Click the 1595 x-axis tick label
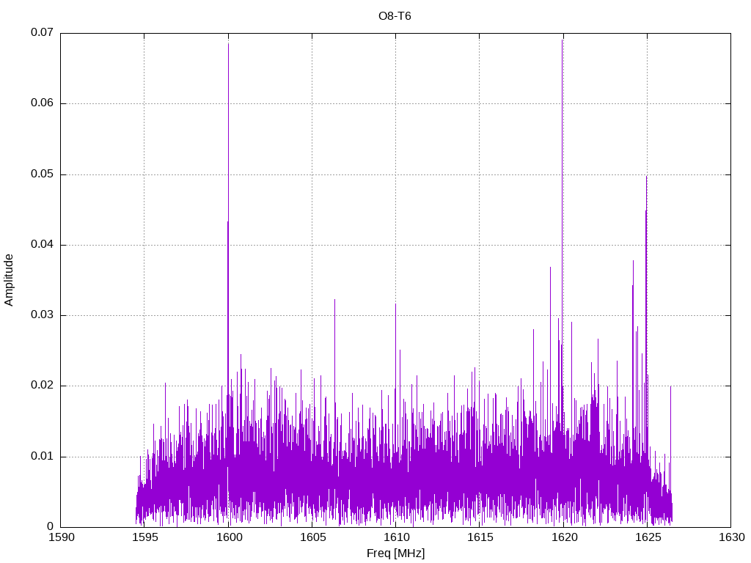Image resolution: width=751 pixels, height=563 pixels. click(144, 537)
